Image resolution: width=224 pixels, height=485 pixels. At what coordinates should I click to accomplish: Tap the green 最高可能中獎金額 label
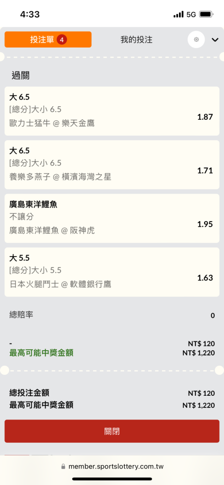[42, 353]
